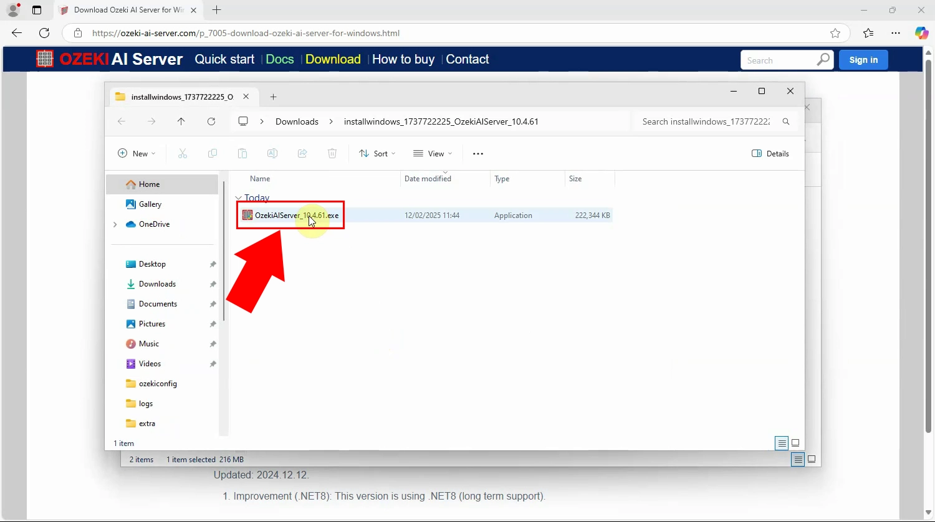Add this page to favorites star
Image resolution: width=935 pixels, height=522 pixels.
(835, 33)
